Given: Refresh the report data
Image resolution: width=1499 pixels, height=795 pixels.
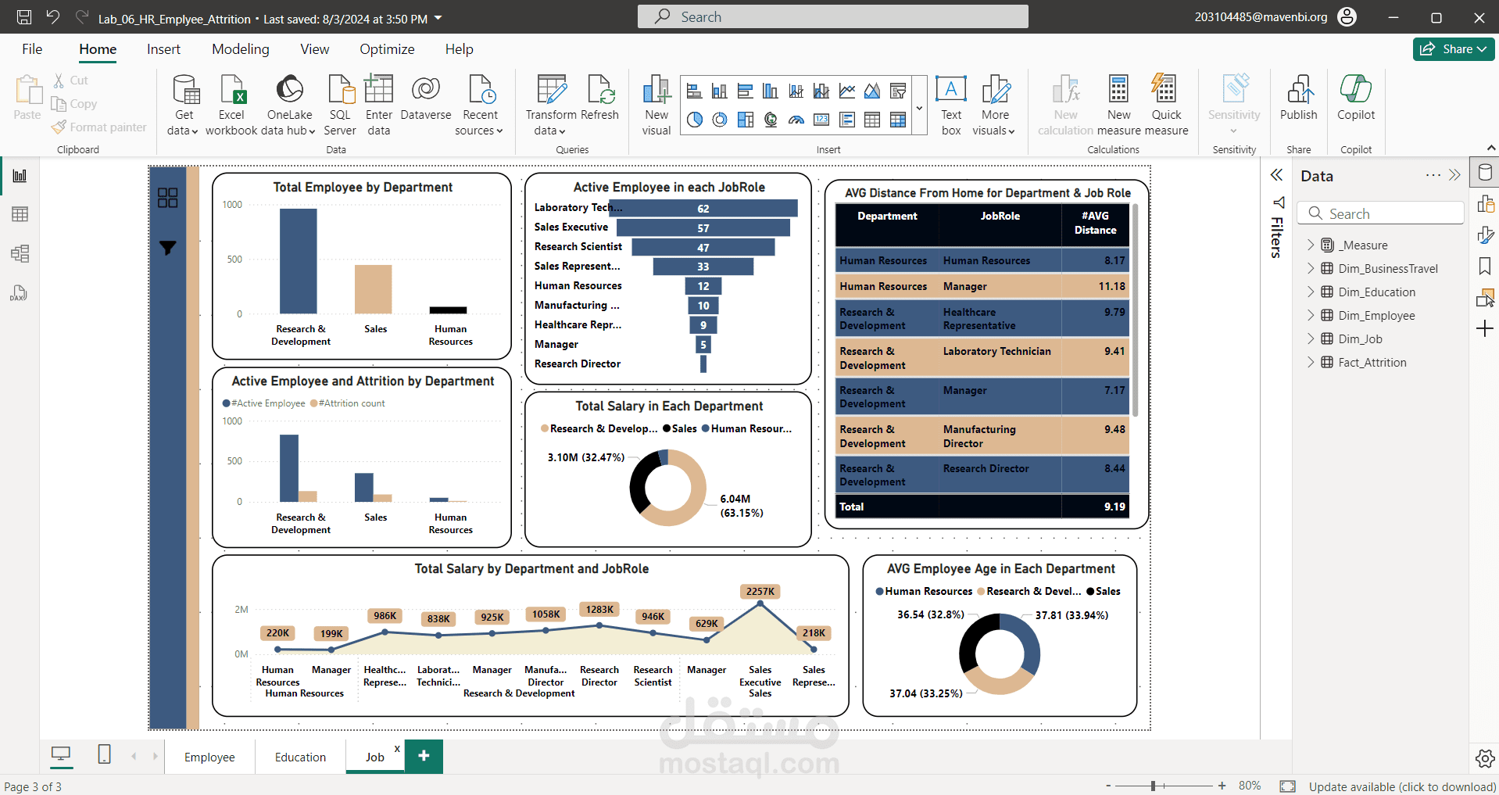Looking at the screenshot, I should click(x=600, y=98).
